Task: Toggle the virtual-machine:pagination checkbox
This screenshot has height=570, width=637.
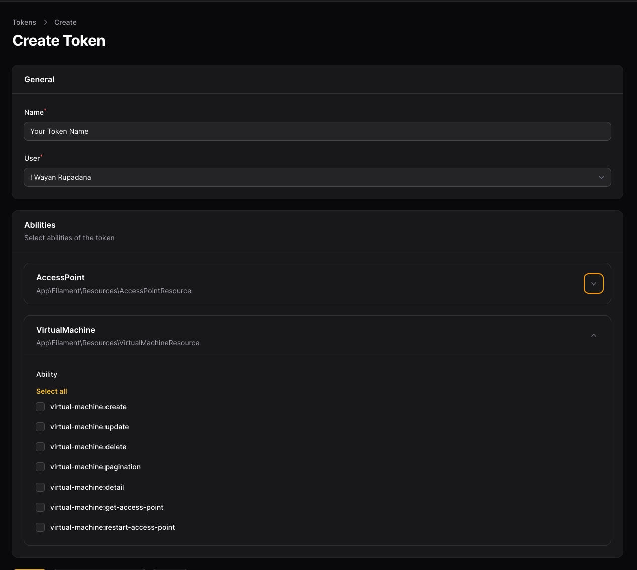Action: (x=40, y=467)
